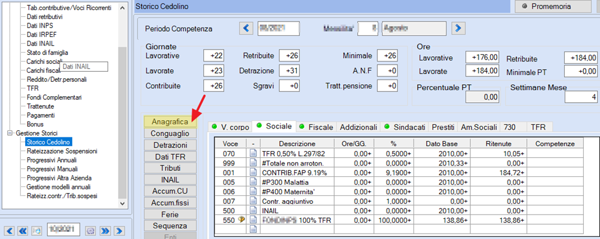The width and height of the screenshot is (600, 239).
Task: Open document icon for INAIL voce 500 row
Action: 253,210
